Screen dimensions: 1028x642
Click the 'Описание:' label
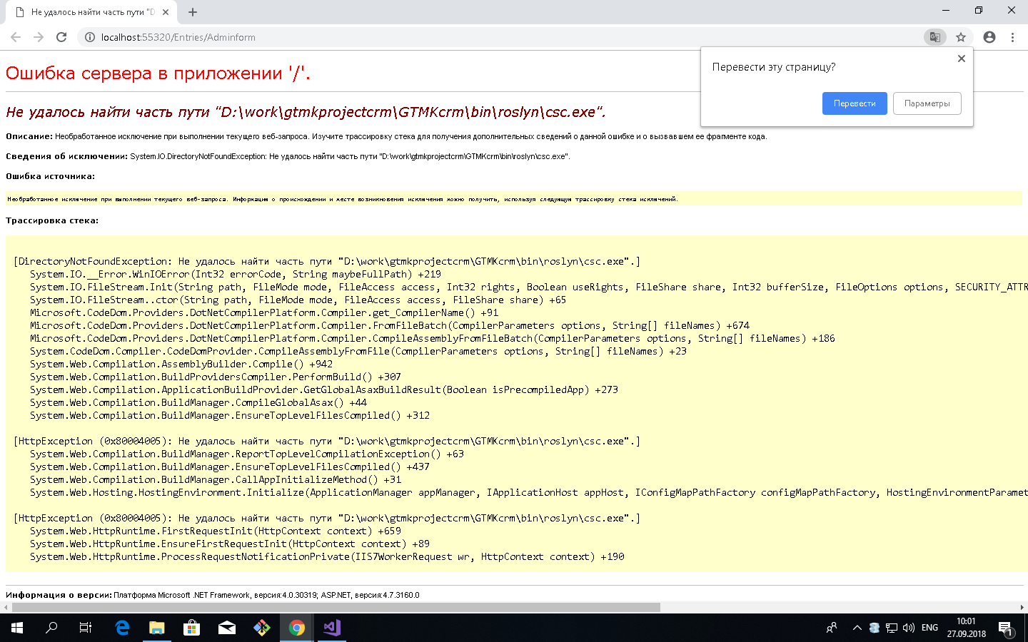click(x=29, y=136)
